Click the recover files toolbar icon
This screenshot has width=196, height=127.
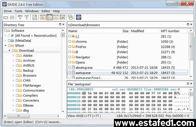[x=70, y=17]
